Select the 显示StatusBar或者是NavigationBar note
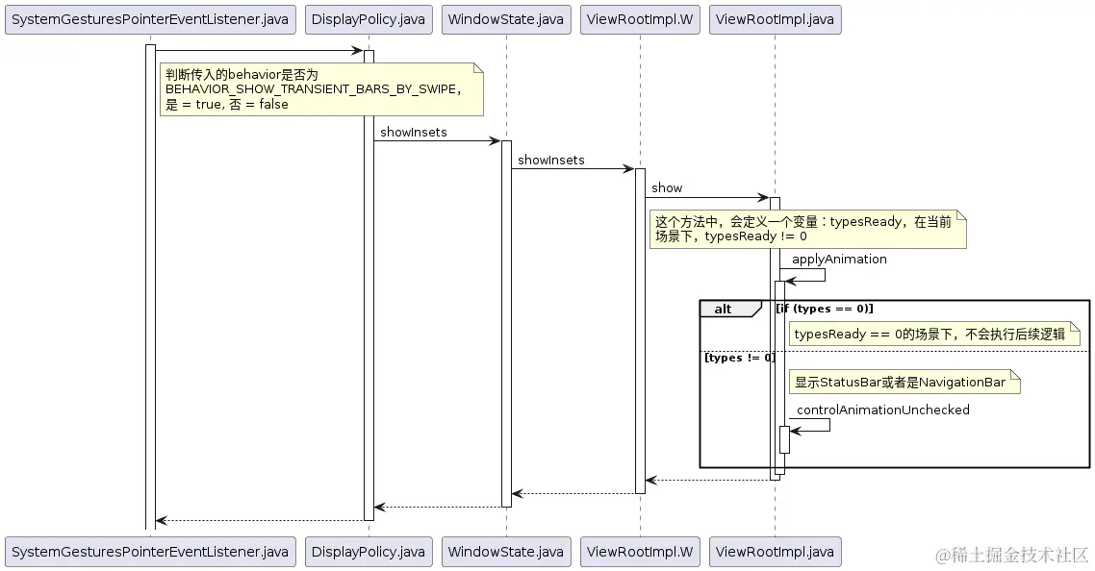1095x571 pixels. pyautogui.click(x=903, y=382)
